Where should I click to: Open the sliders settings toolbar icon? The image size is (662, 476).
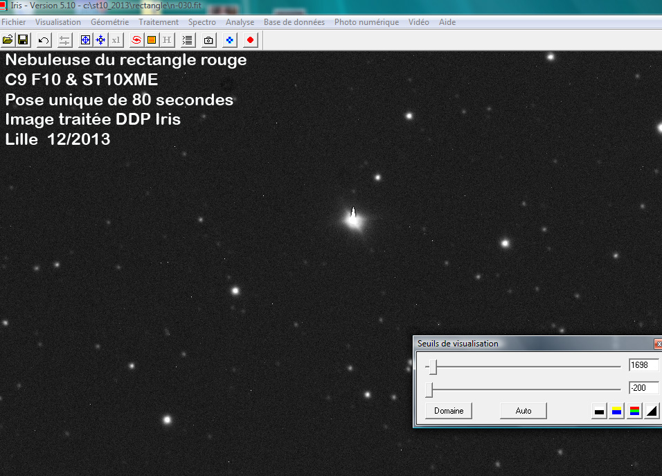pos(64,40)
